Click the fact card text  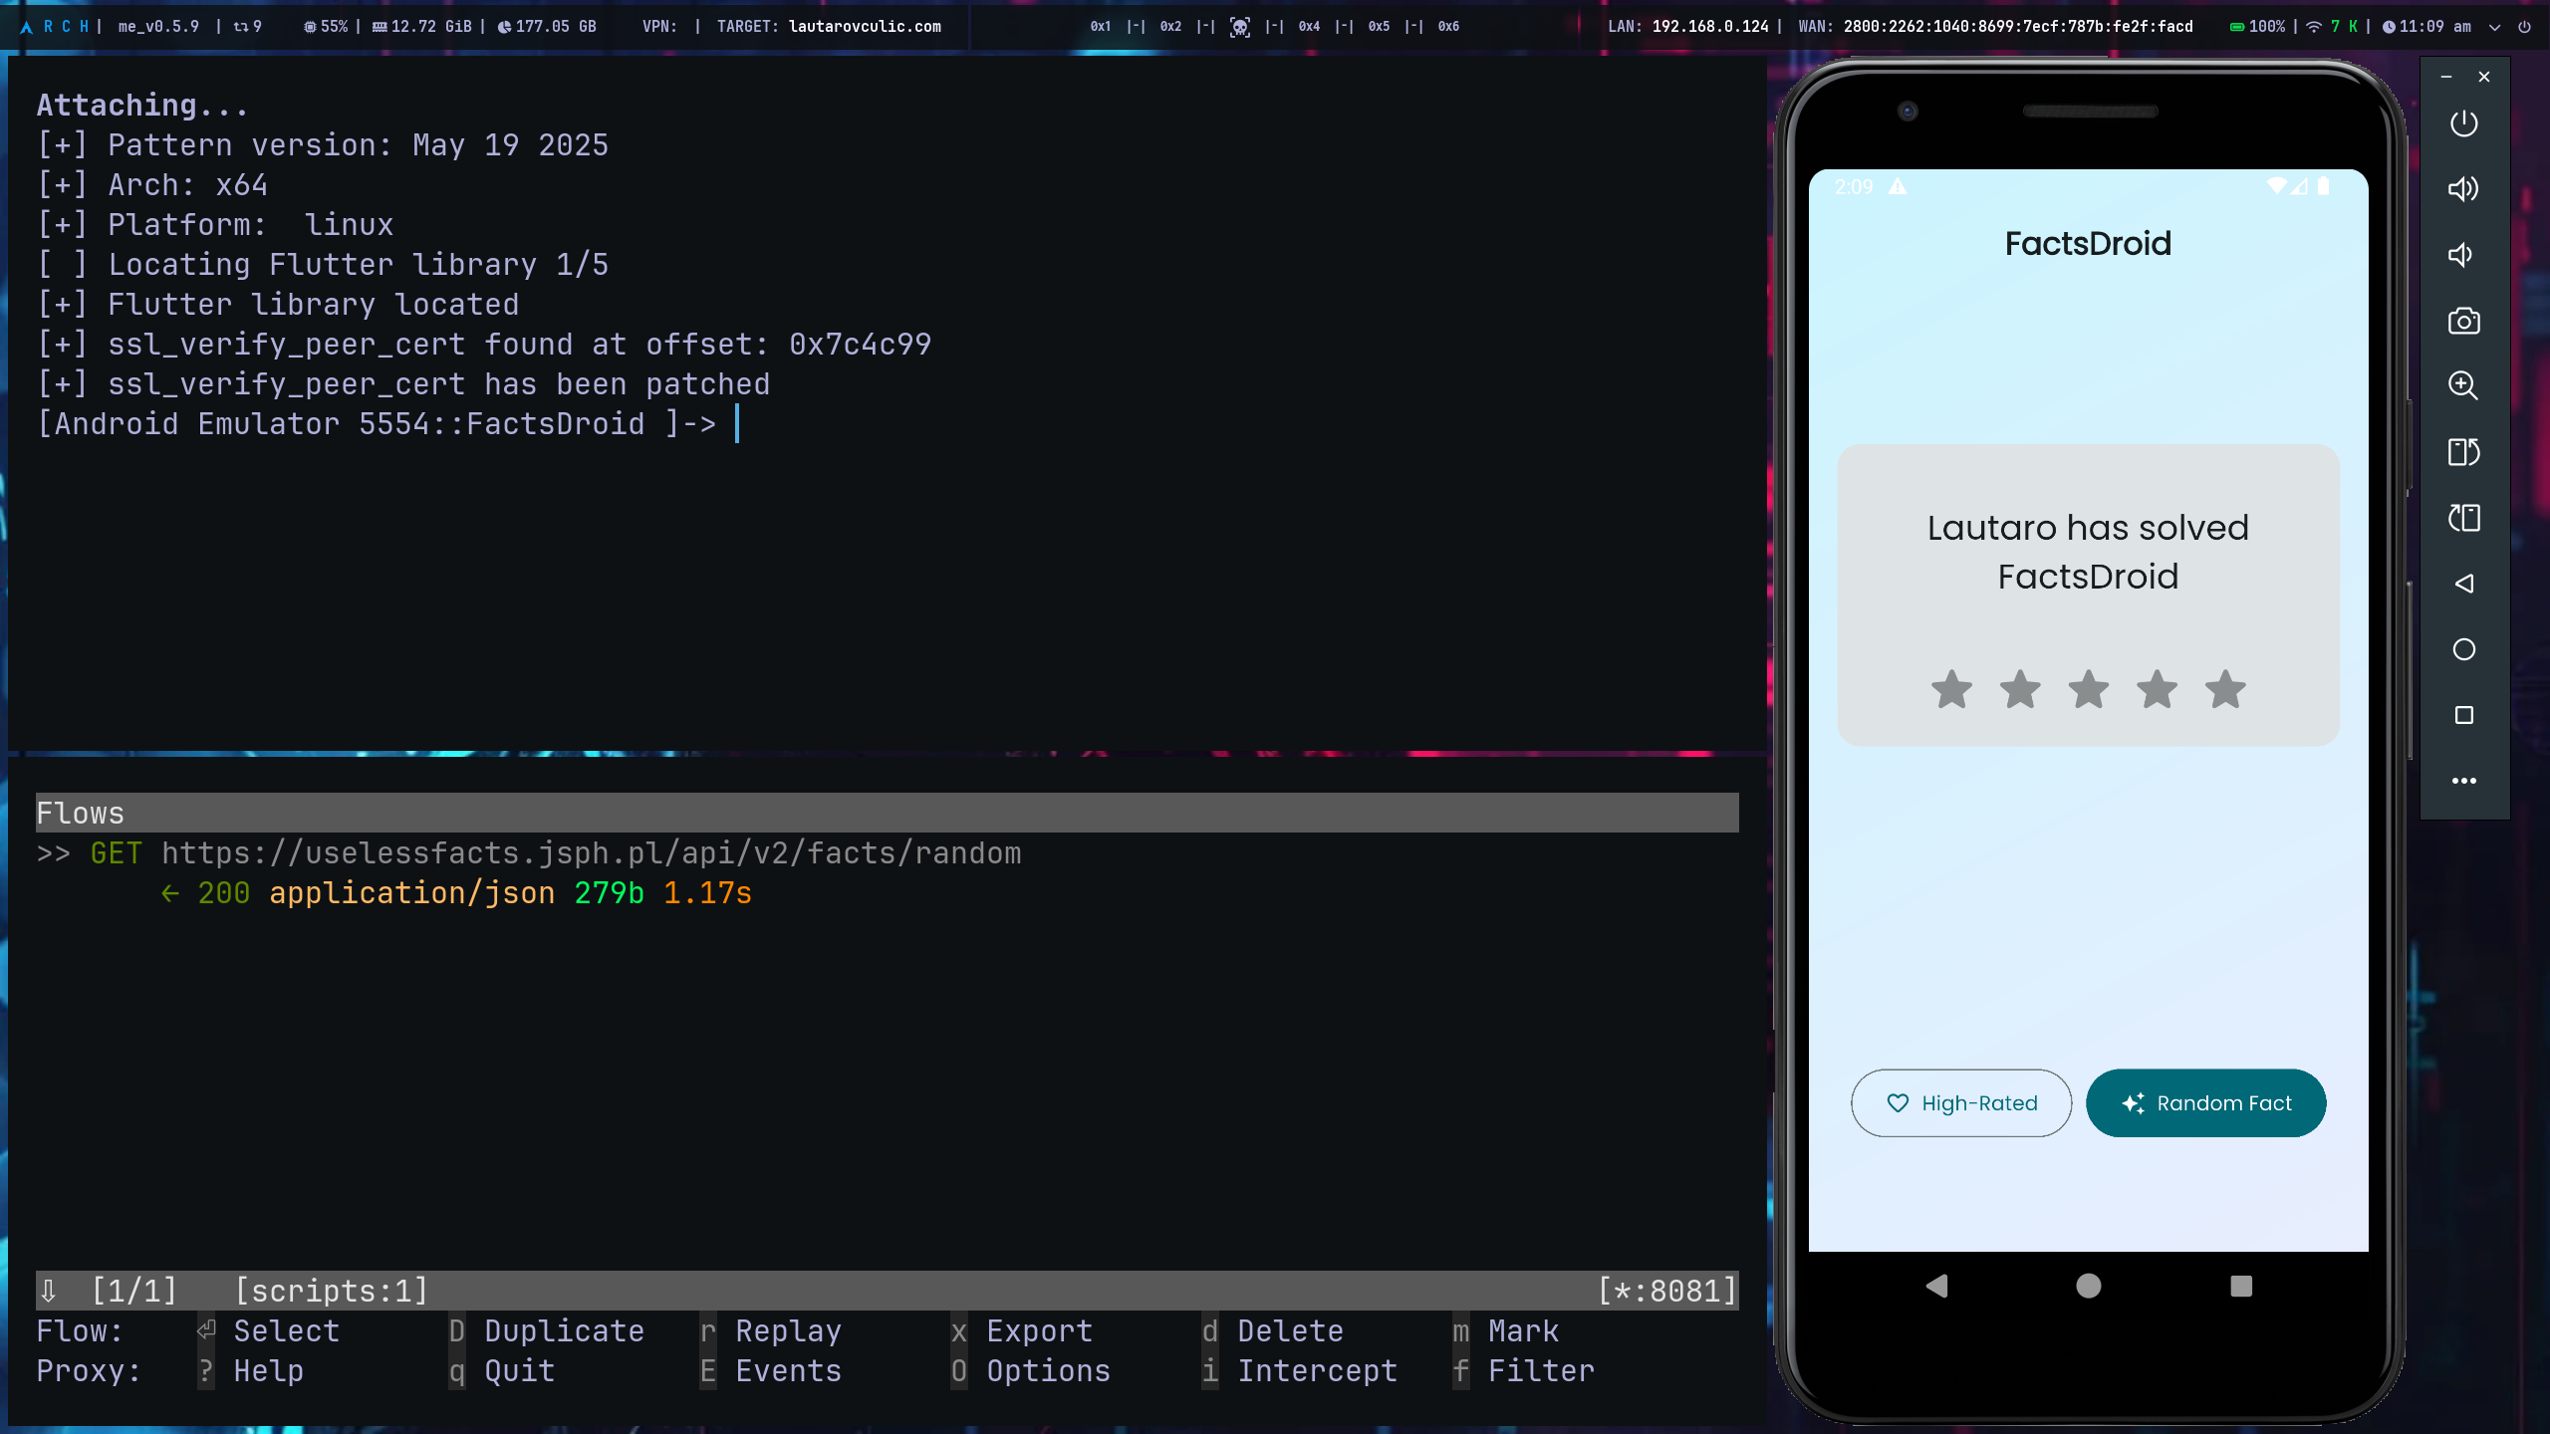pos(2088,552)
